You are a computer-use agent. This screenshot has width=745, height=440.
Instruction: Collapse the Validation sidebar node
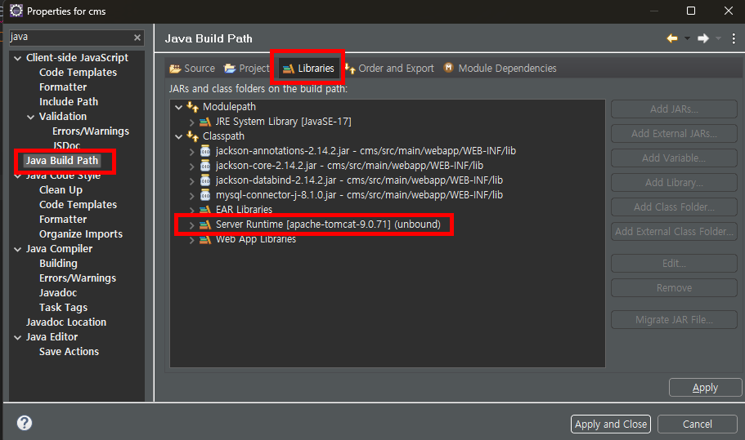31,117
